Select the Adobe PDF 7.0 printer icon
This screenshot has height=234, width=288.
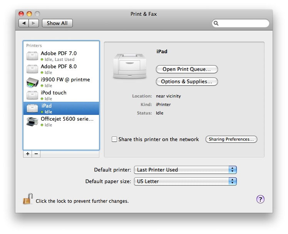point(32,56)
